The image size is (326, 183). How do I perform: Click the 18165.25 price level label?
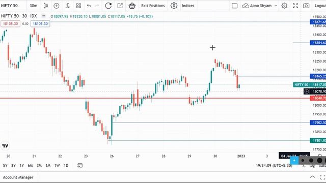[x=318, y=76]
